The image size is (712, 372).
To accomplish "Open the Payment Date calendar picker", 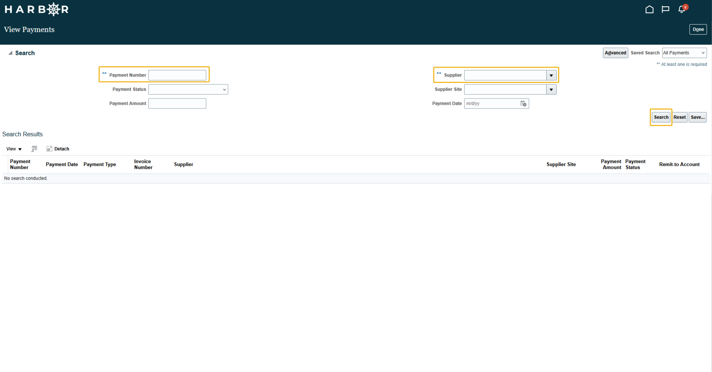I will [x=523, y=104].
